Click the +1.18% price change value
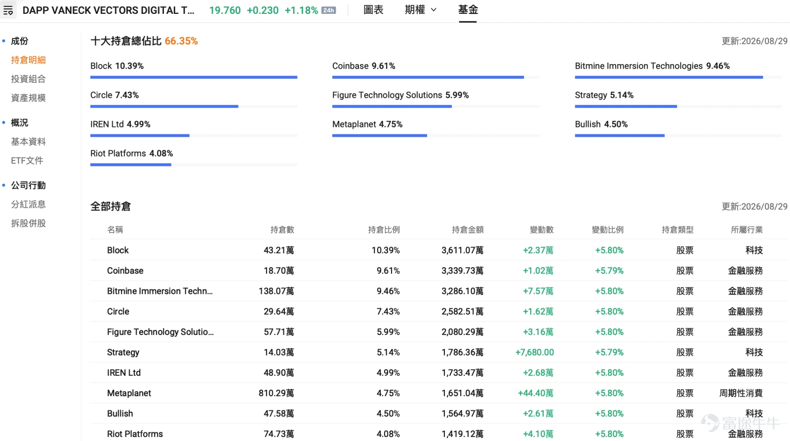Image resolution: width=790 pixels, height=441 pixels. tap(301, 10)
